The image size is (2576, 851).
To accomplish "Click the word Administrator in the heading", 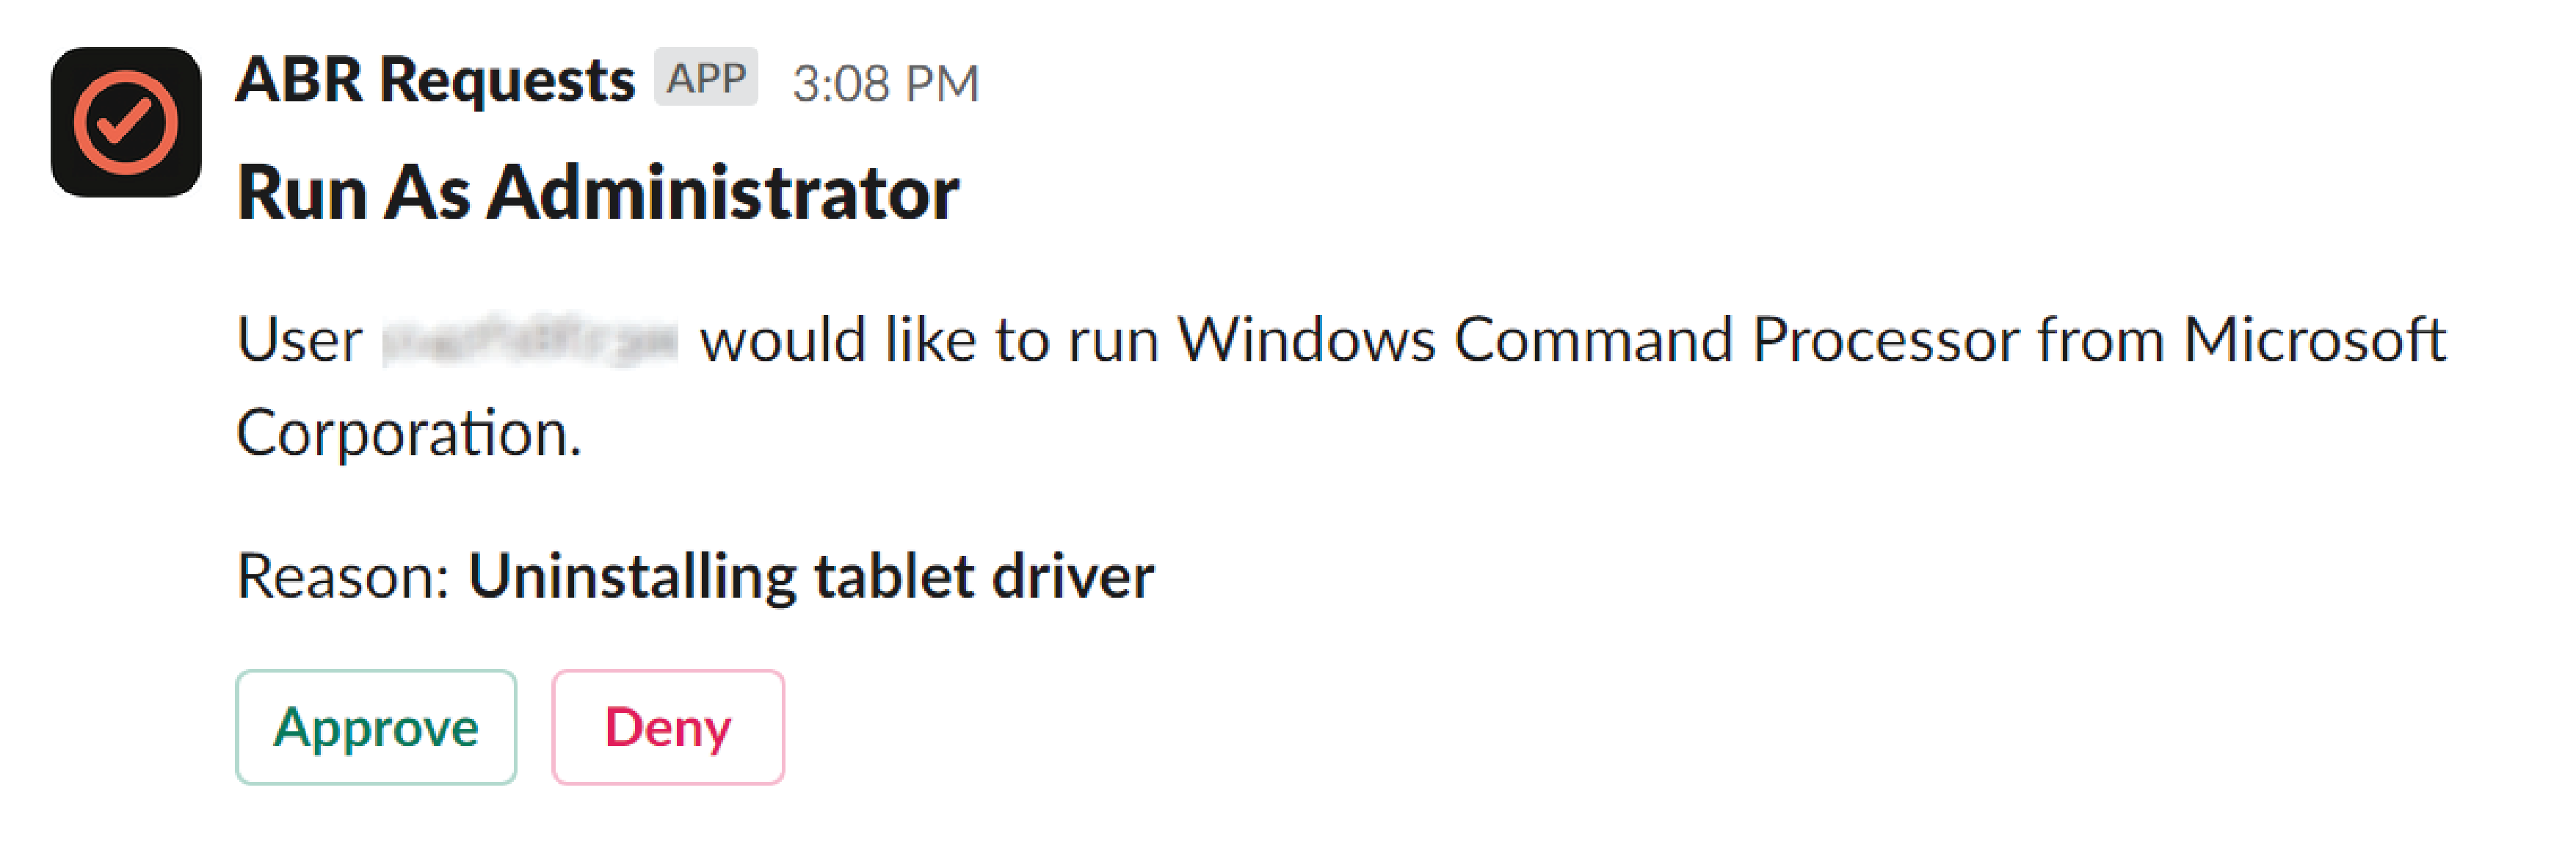I will point(723,193).
